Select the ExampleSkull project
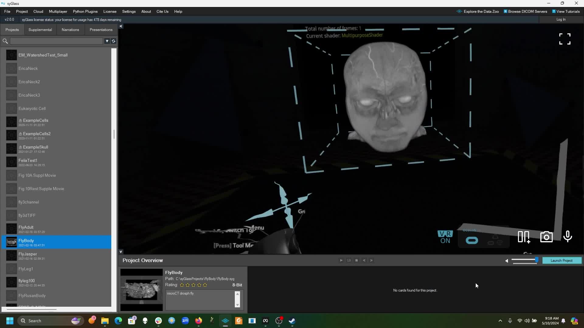584x328 pixels. point(57,149)
